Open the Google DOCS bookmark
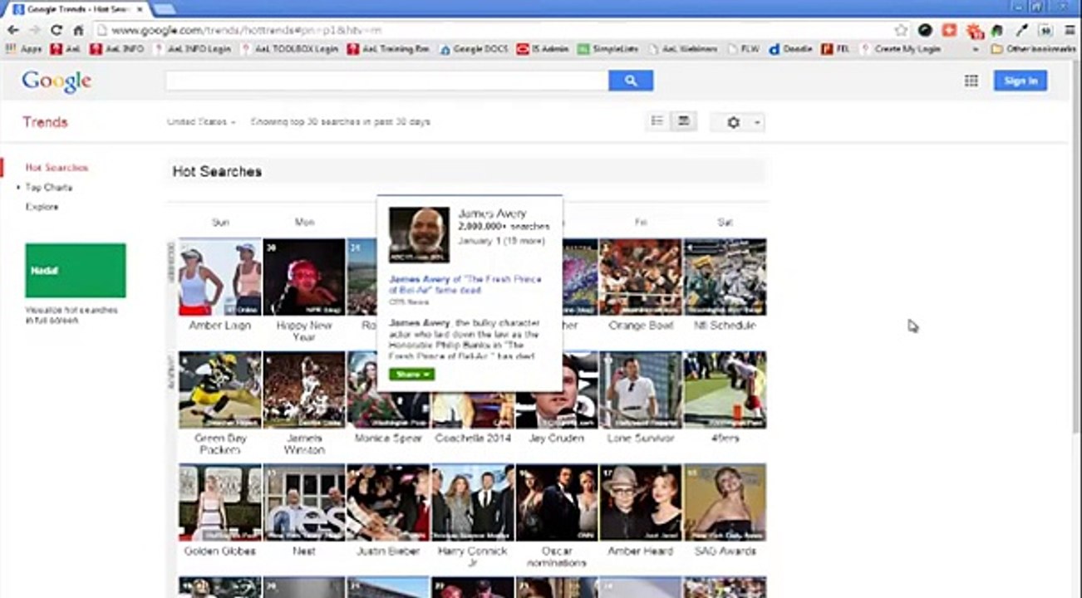Viewport: 1082px width, 598px height. pos(473,49)
